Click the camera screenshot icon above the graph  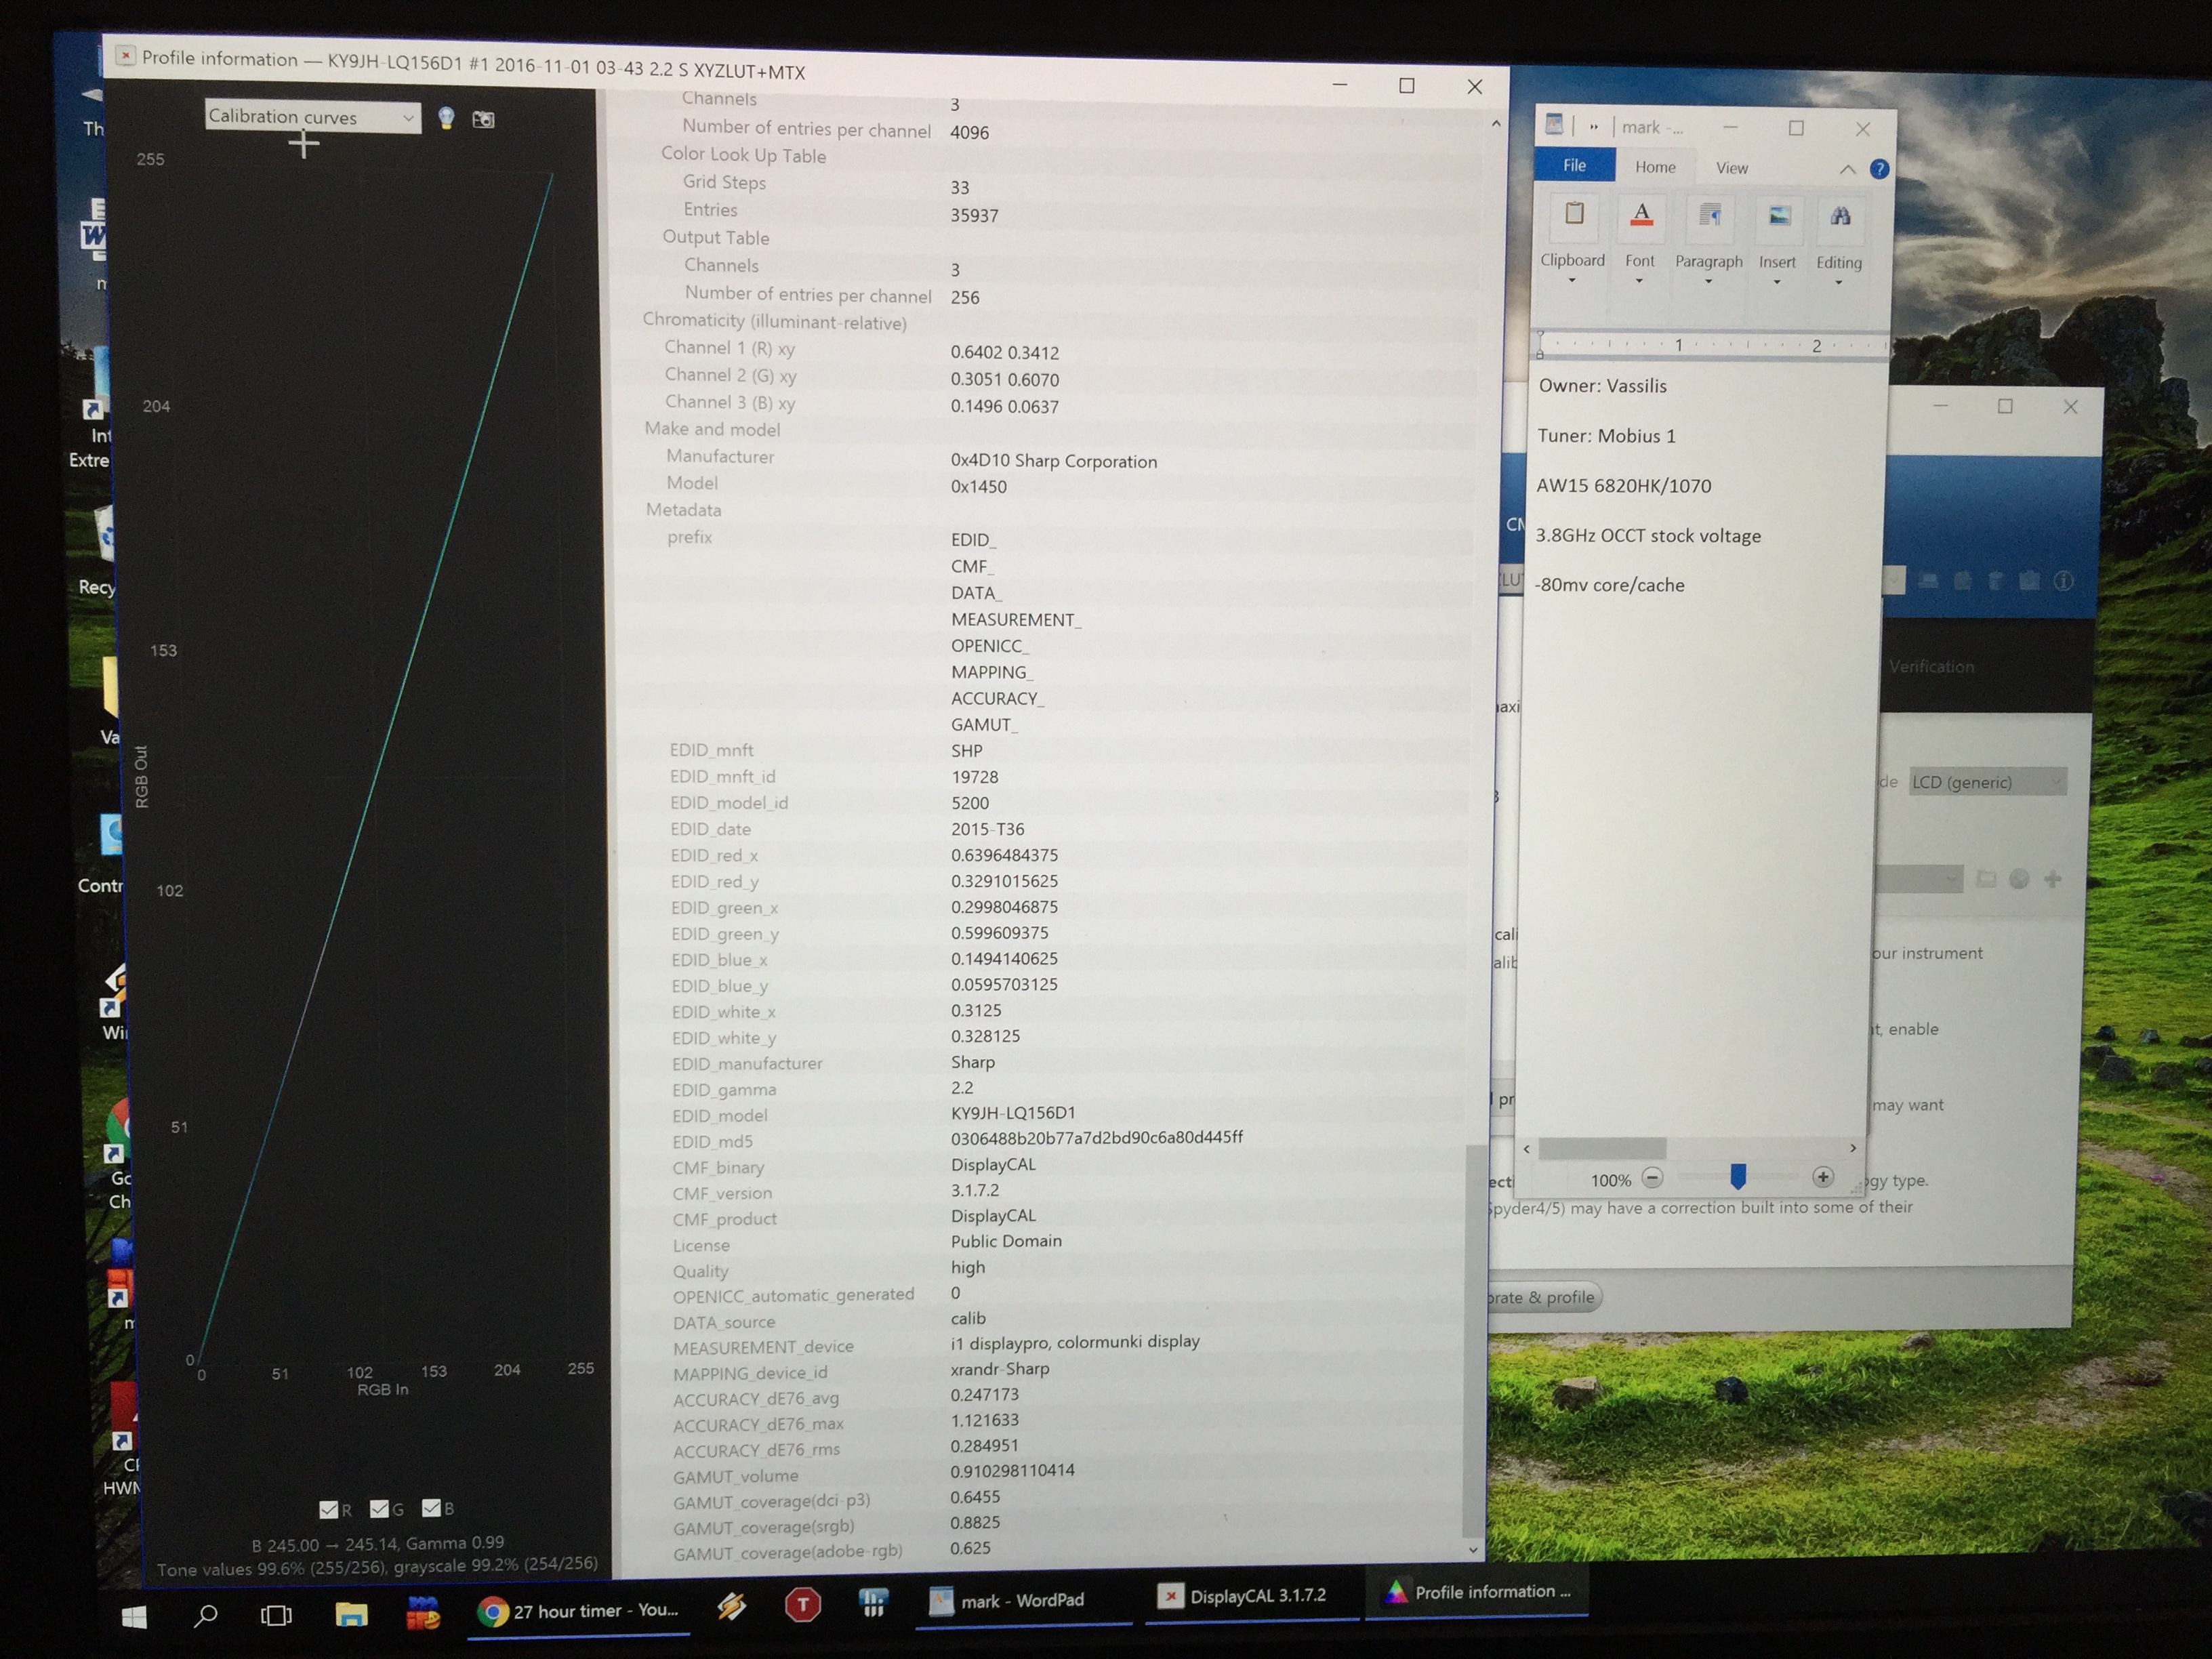(483, 120)
